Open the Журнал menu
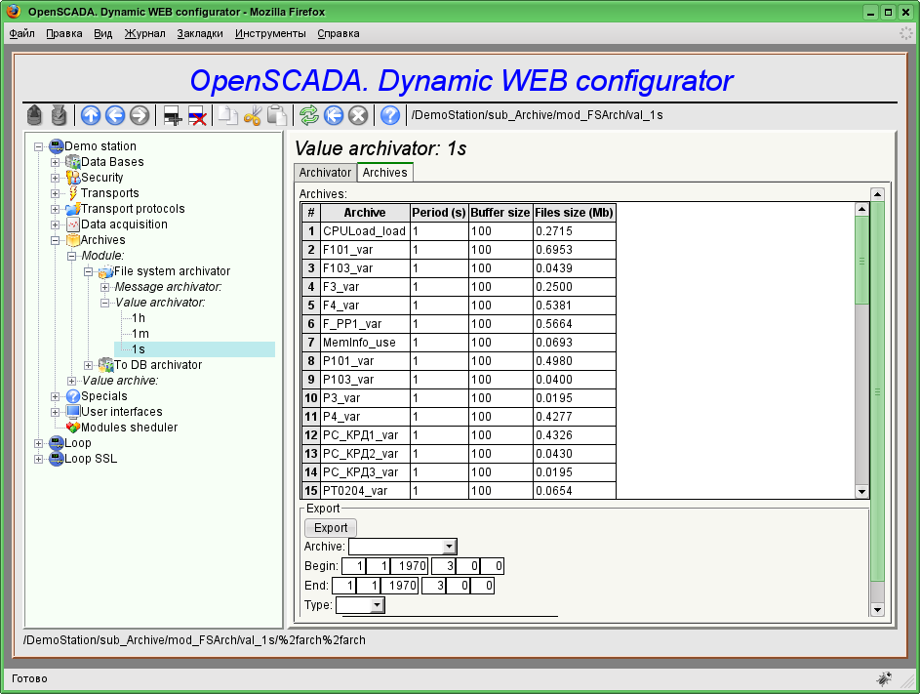Image resolution: width=920 pixels, height=694 pixels. click(x=145, y=33)
